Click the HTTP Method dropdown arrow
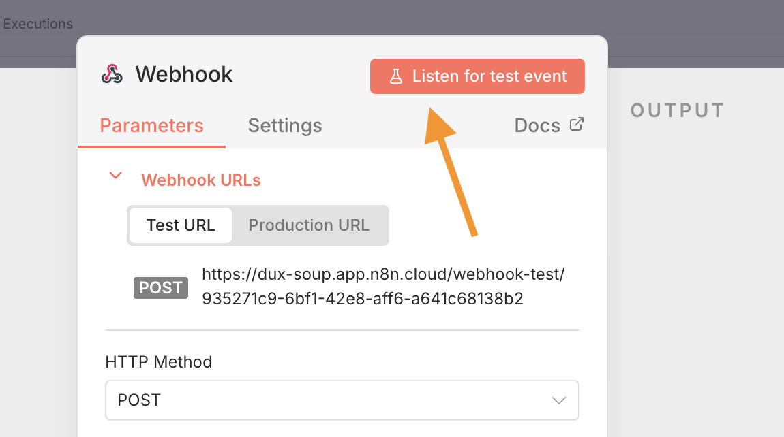This screenshot has width=784, height=437. click(559, 400)
